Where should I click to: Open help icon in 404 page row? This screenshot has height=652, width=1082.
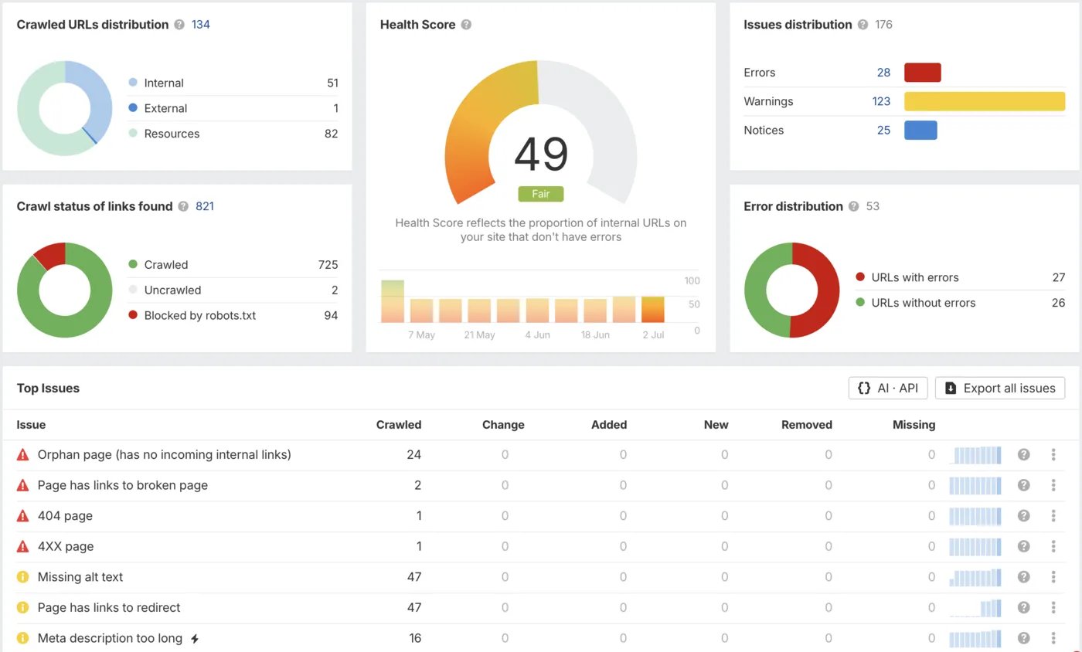1024,515
